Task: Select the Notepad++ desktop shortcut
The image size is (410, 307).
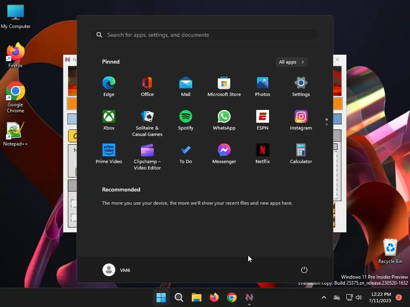Action: coord(15,134)
